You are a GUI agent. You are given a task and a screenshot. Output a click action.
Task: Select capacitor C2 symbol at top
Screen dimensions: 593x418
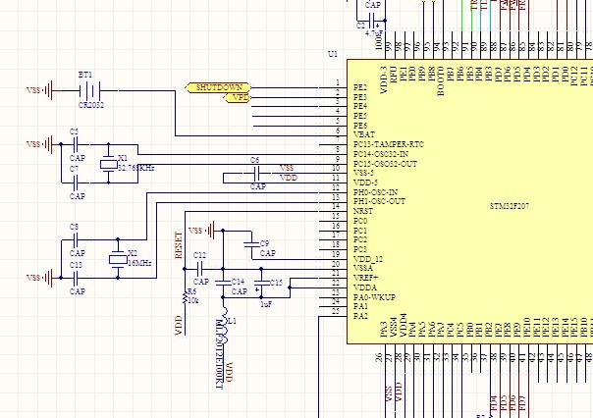372,21
